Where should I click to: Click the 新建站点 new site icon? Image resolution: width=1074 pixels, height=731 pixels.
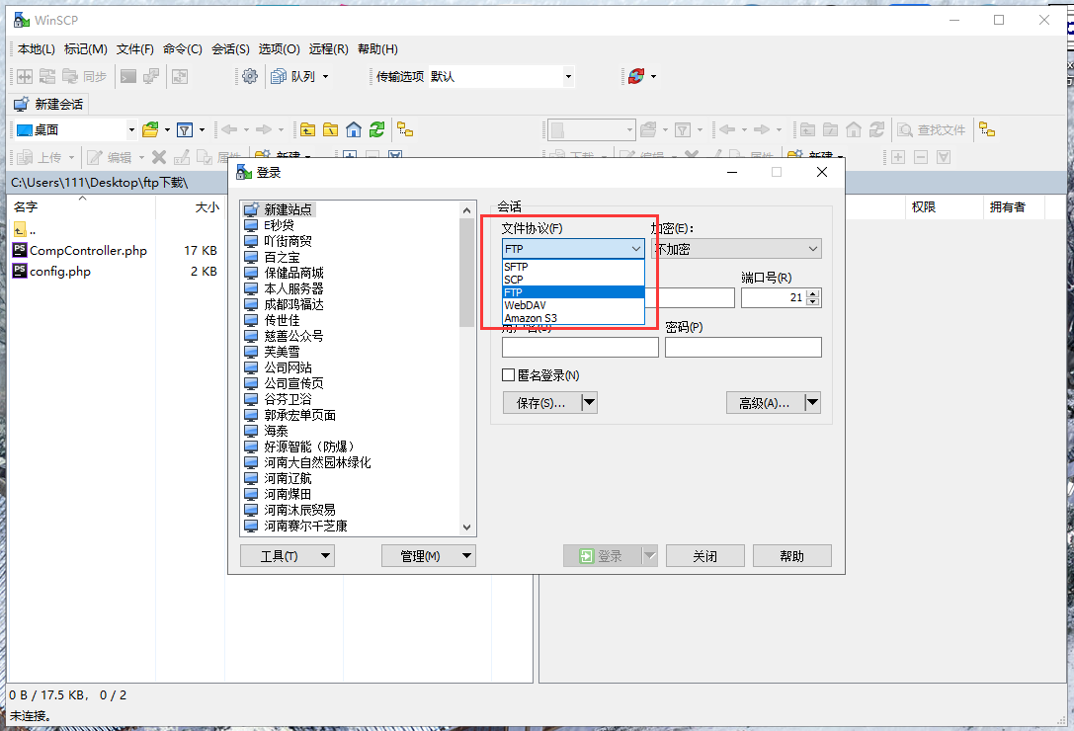click(251, 209)
